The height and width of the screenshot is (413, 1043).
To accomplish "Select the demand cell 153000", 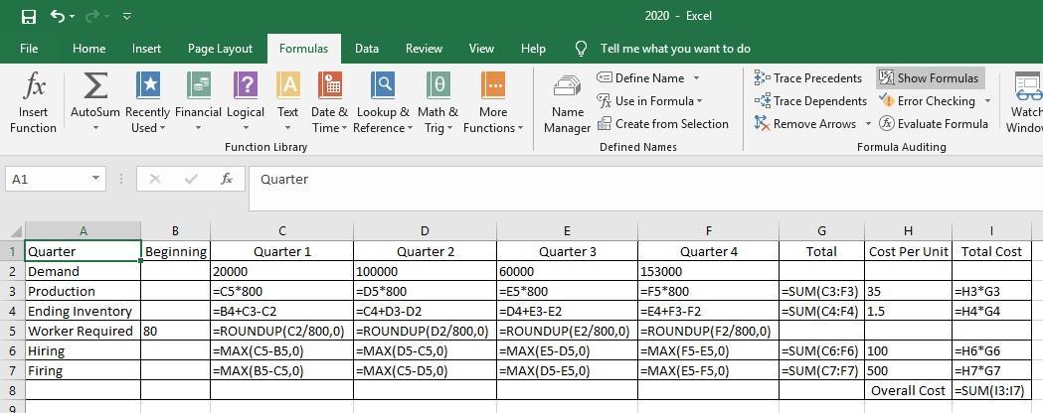I will 708,271.
